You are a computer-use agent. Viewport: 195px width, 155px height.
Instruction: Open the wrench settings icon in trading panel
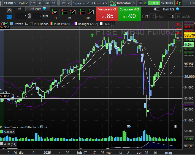click(x=9, y=10)
